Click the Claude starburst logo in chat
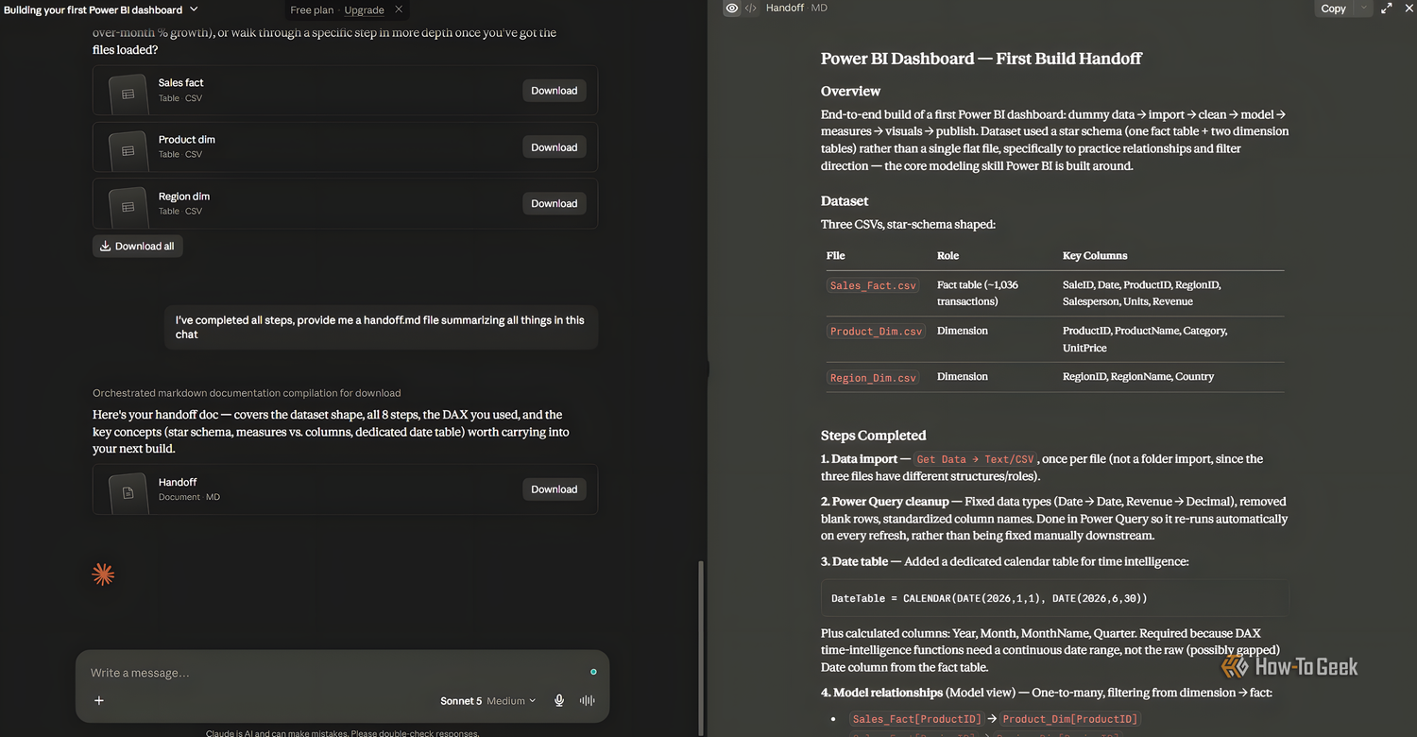Screen dimensions: 1417x737 tap(103, 574)
